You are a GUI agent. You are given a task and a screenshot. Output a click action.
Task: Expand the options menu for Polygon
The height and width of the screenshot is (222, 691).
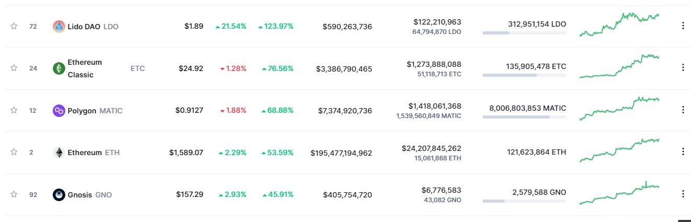683,110
